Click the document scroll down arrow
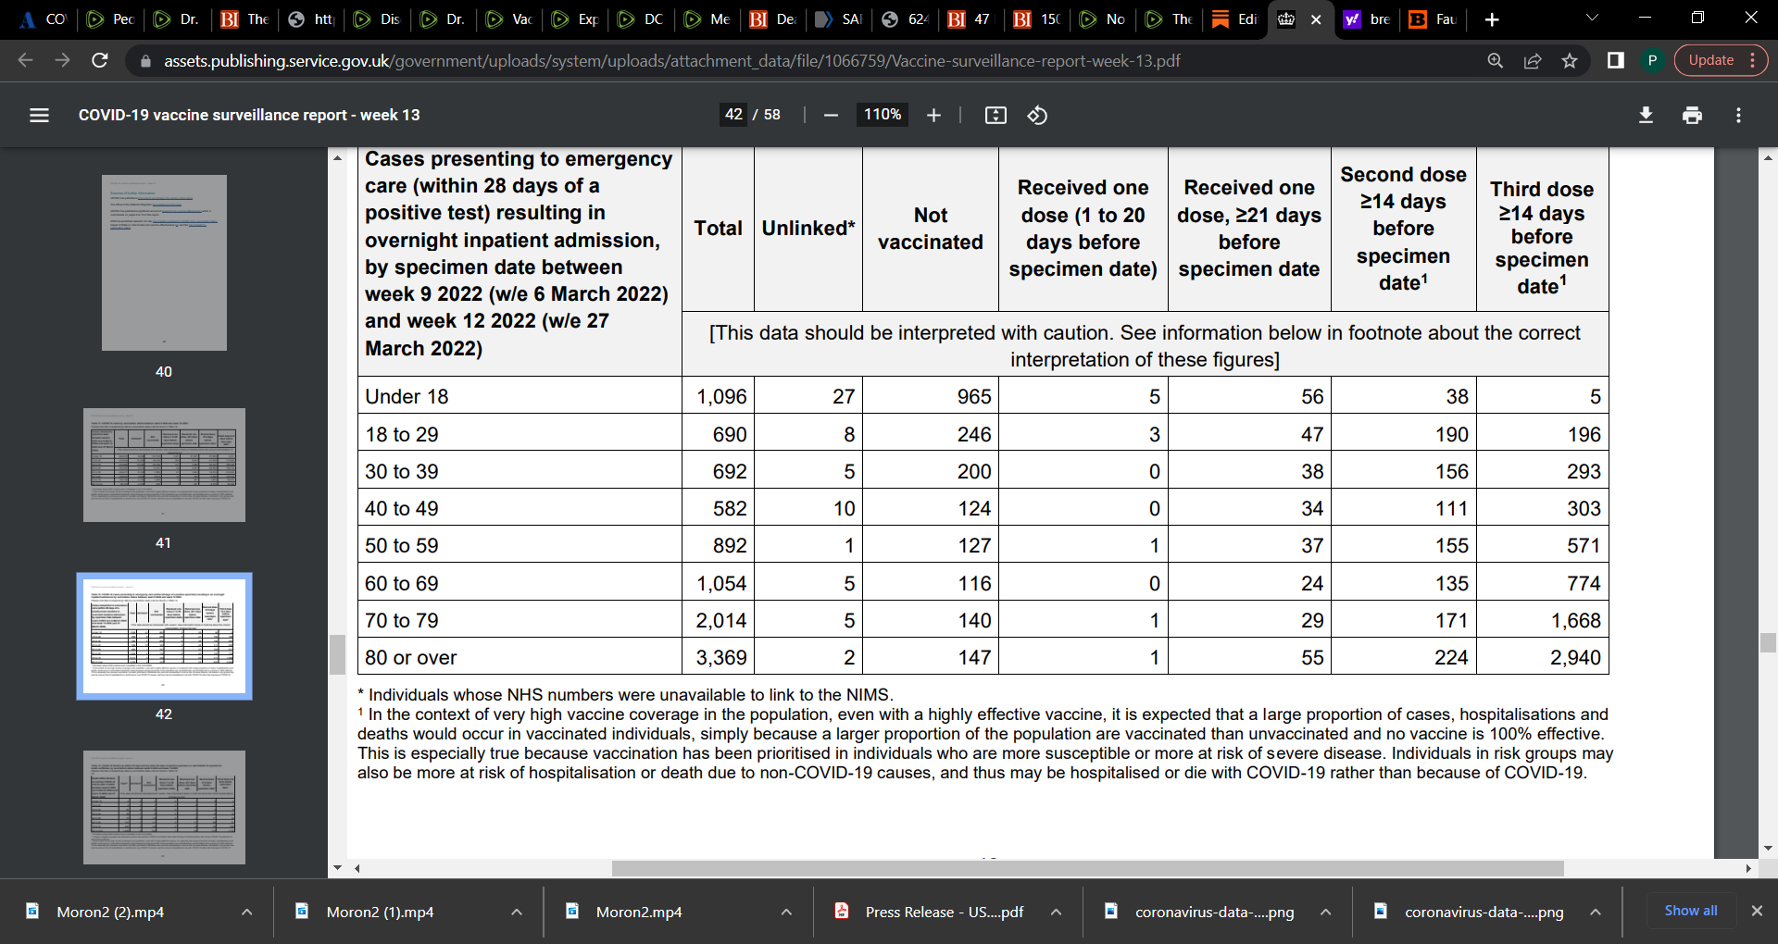 pyautogui.click(x=1768, y=847)
